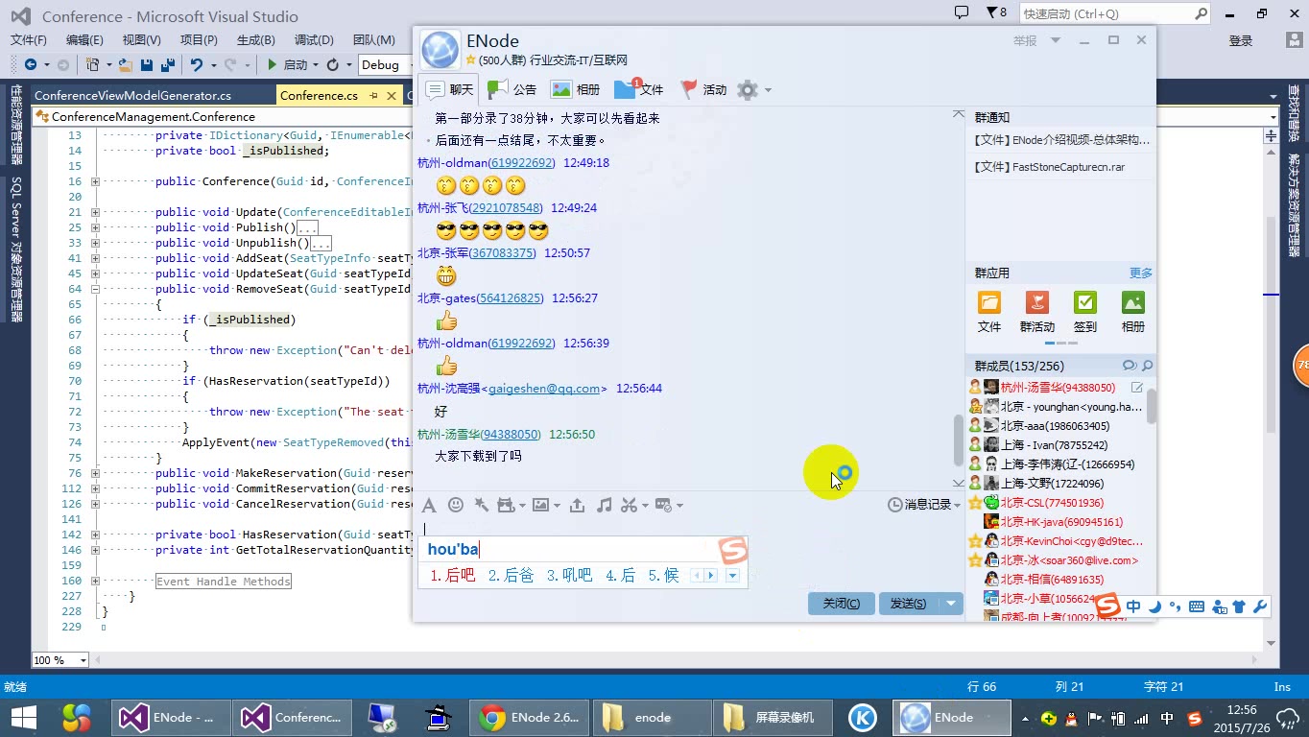This screenshot has width=1309, height=737.
Task: Toggle Sogou IME Chinese/English mode (中)
Action: 1133,606
